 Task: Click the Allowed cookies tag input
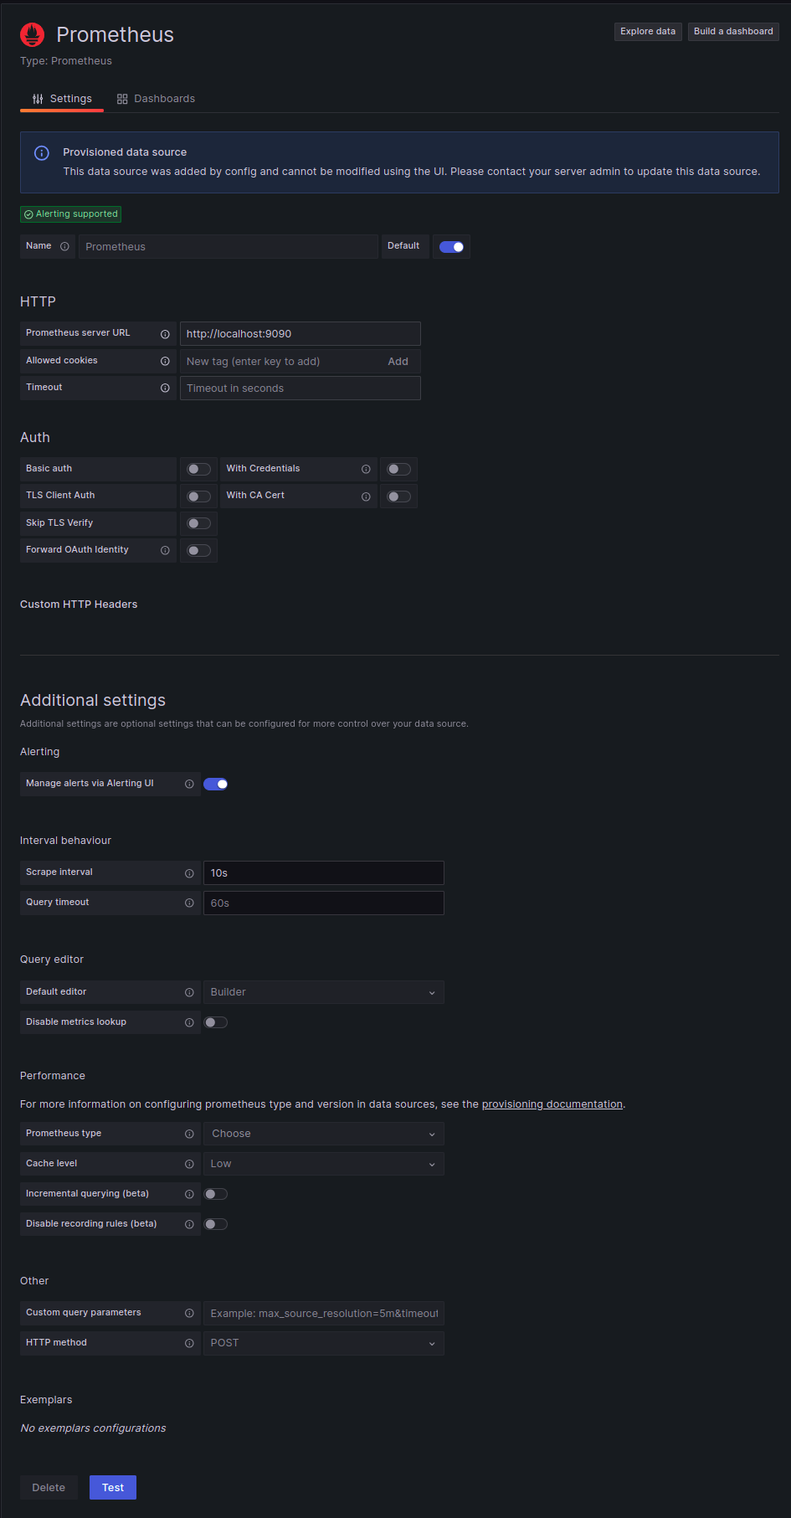coord(280,362)
